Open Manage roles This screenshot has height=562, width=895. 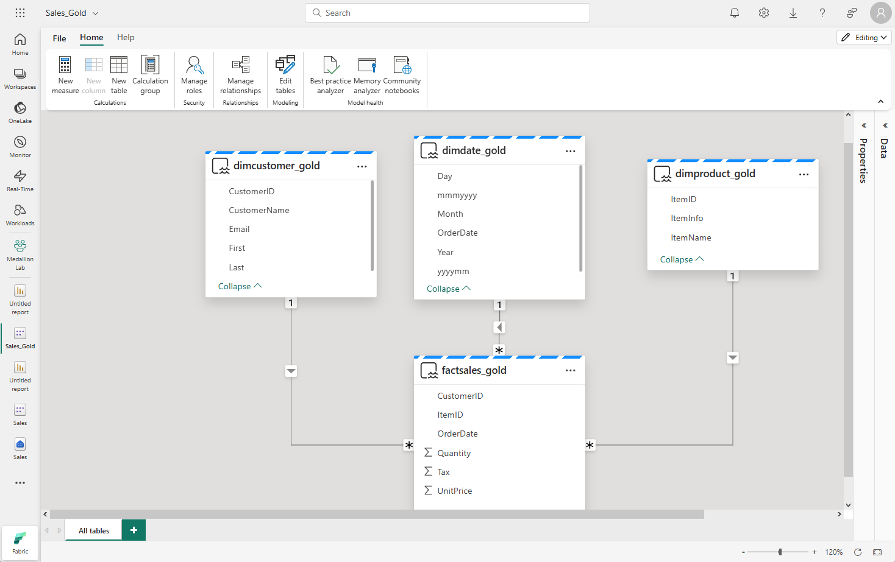[x=194, y=74]
